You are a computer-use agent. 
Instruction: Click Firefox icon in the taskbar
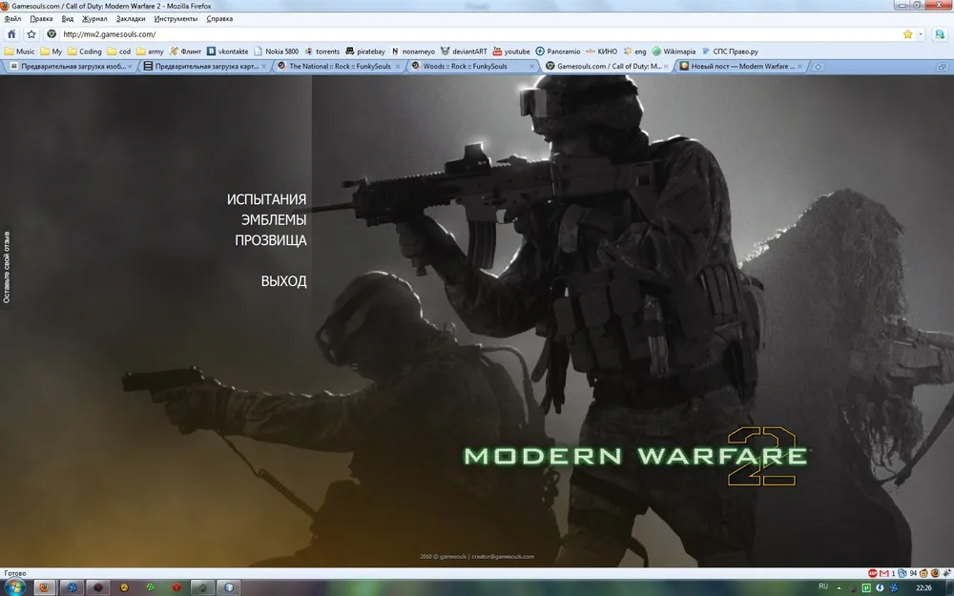(43, 586)
